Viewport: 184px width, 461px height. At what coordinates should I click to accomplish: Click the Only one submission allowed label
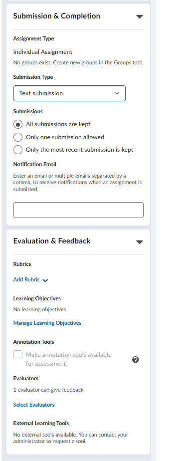tap(65, 137)
